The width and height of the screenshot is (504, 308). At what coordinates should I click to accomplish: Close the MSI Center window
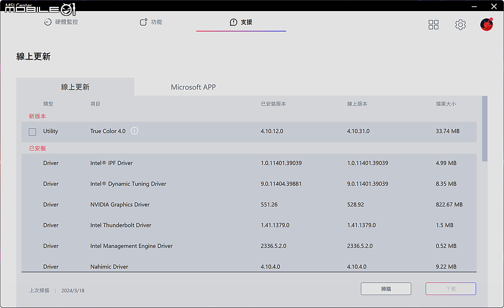(494, 6)
